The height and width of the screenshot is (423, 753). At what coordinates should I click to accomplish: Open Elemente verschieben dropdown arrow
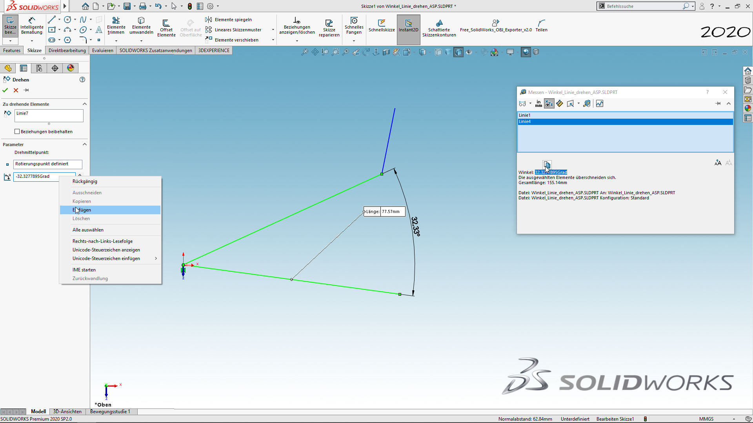click(x=273, y=40)
